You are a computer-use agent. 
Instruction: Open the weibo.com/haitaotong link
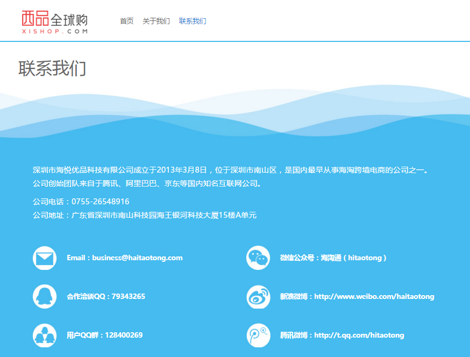point(374,296)
